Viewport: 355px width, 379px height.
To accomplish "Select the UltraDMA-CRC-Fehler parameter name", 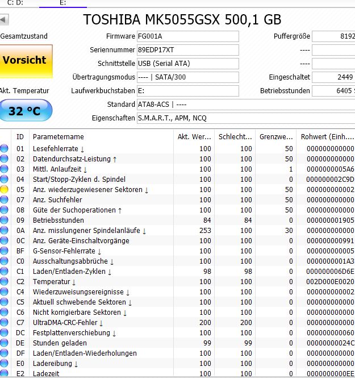I will click(68, 322).
